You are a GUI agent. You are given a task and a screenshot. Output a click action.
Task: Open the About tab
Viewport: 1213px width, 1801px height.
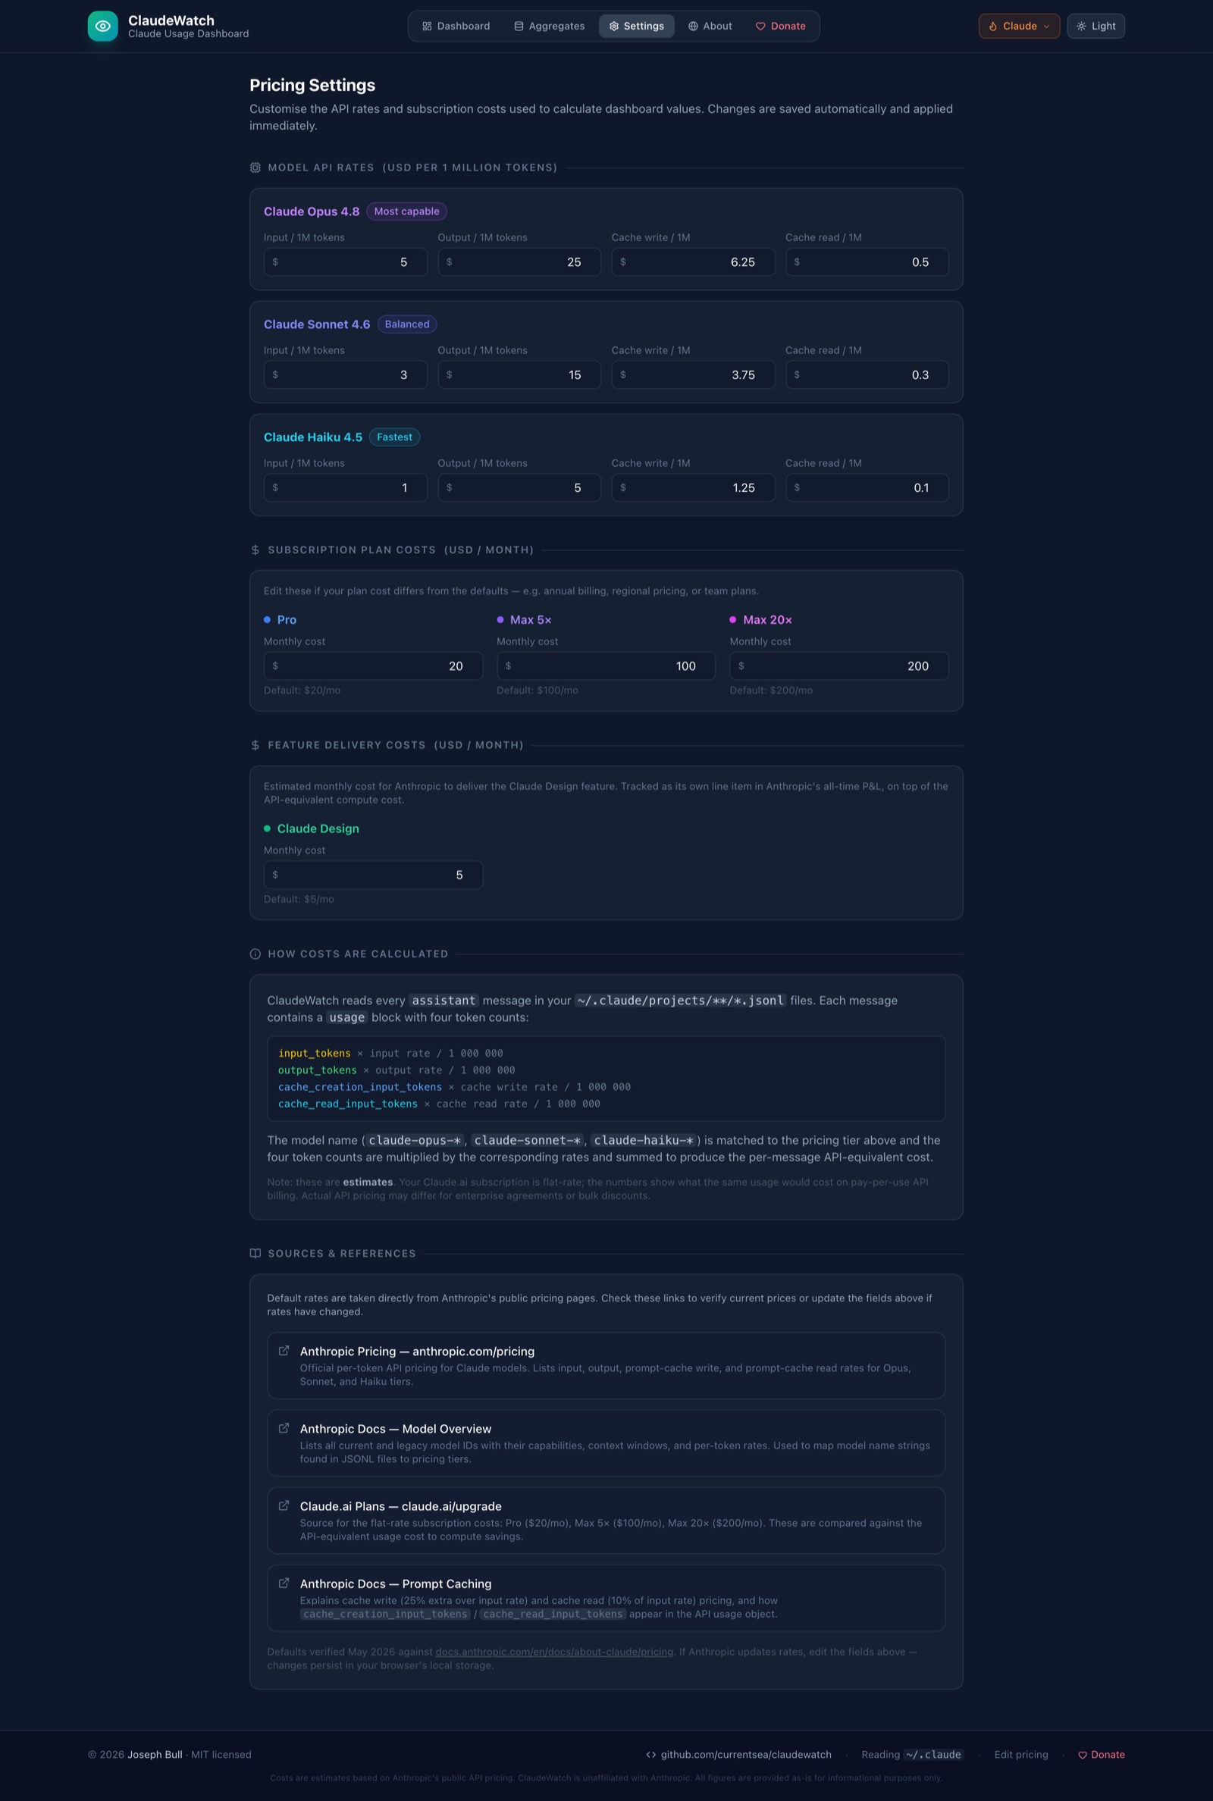click(710, 27)
